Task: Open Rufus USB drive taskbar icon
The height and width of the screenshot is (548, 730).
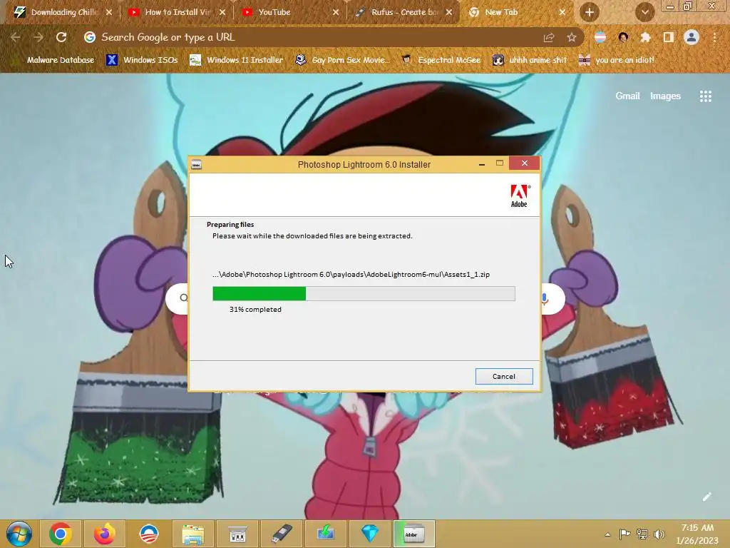Action: pos(281,534)
